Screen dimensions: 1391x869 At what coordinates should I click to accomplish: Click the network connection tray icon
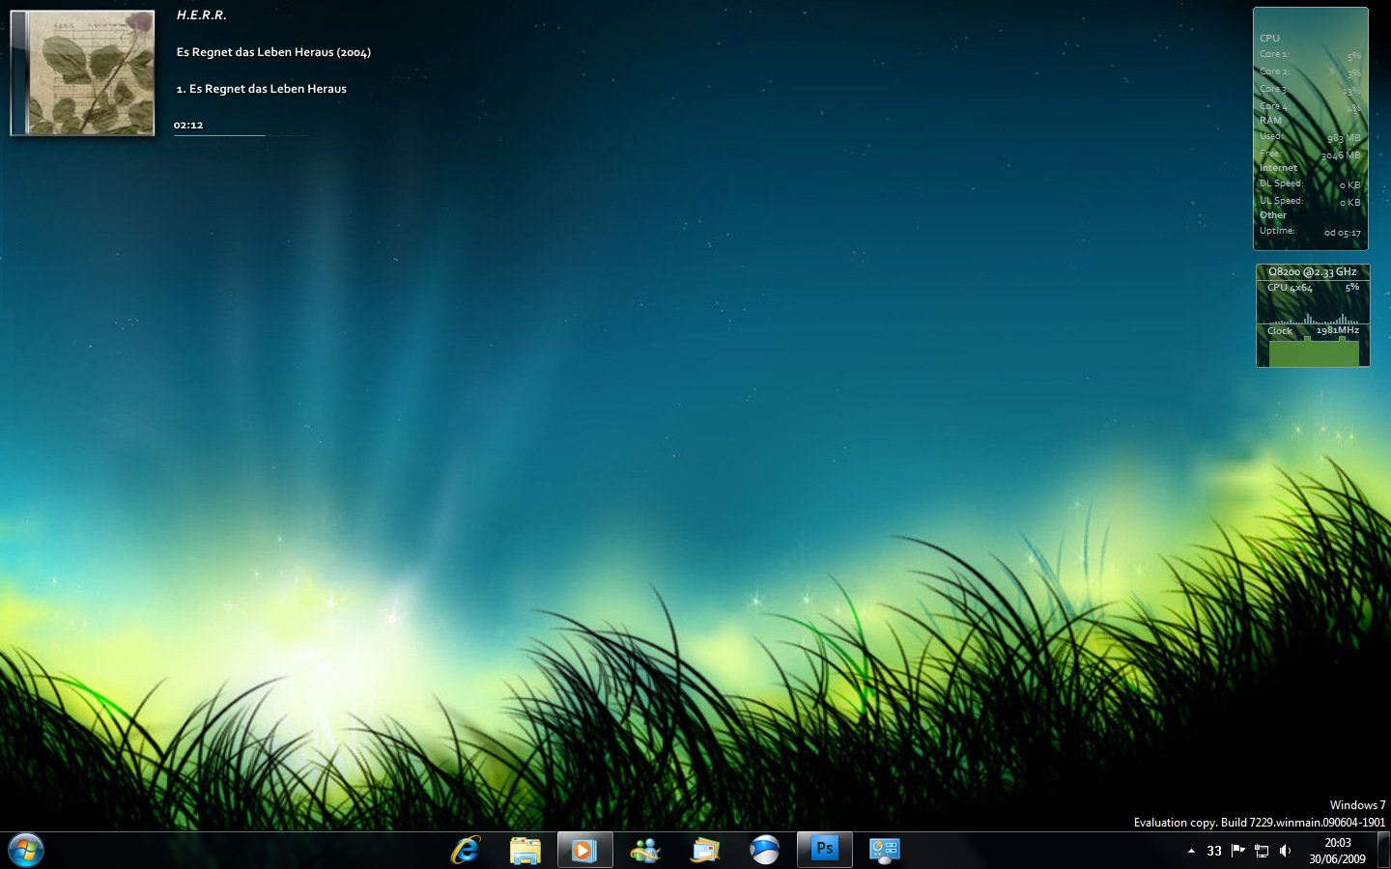tap(1261, 851)
